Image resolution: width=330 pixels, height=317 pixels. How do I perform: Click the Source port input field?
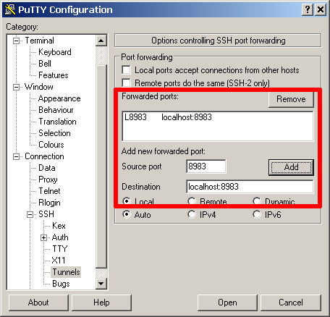(206, 166)
